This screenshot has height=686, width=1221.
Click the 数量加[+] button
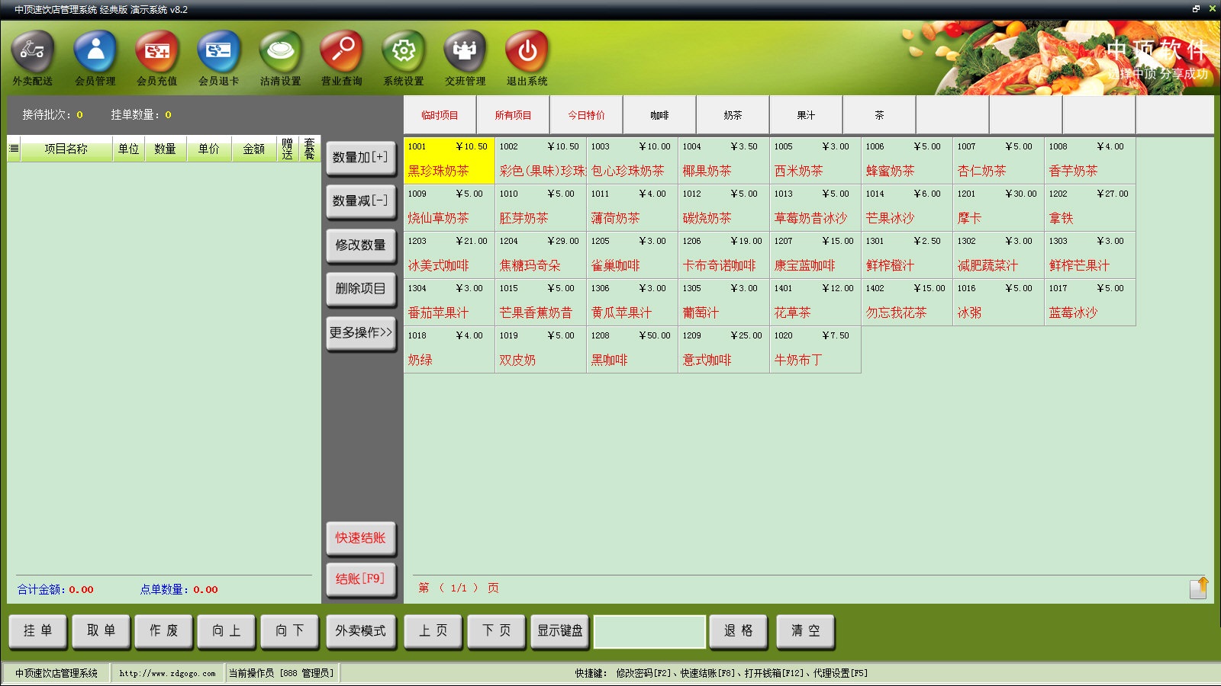pos(361,158)
